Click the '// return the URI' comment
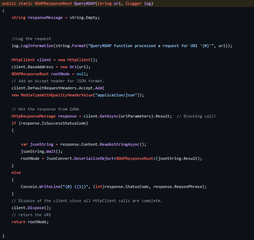254x240 pixels. pos(31,215)
